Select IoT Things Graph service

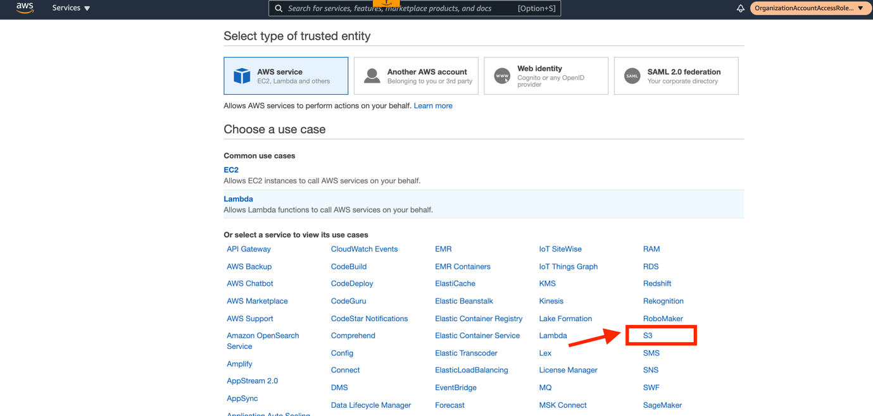[x=568, y=267]
